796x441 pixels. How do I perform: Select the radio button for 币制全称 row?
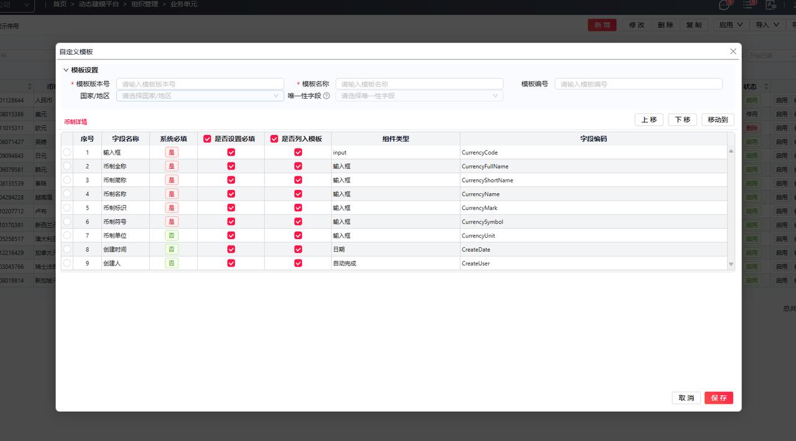point(67,166)
